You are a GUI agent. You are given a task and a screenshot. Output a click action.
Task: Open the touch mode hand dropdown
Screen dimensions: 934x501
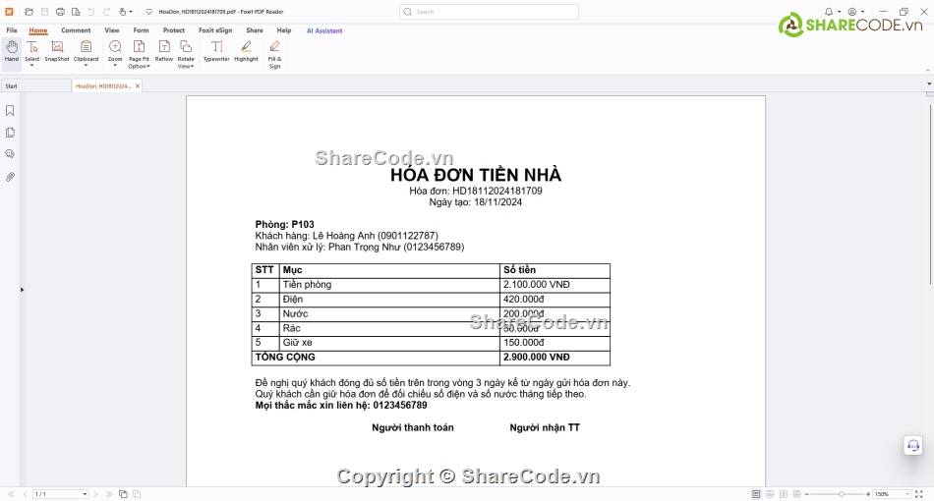[x=125, y=12]
